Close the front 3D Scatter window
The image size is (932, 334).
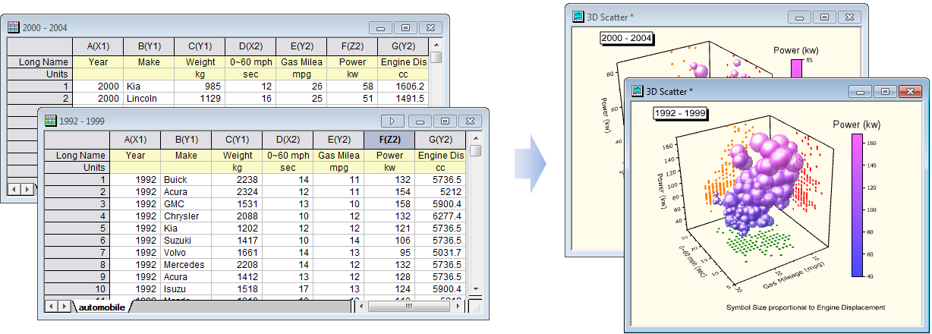(910, 91)
